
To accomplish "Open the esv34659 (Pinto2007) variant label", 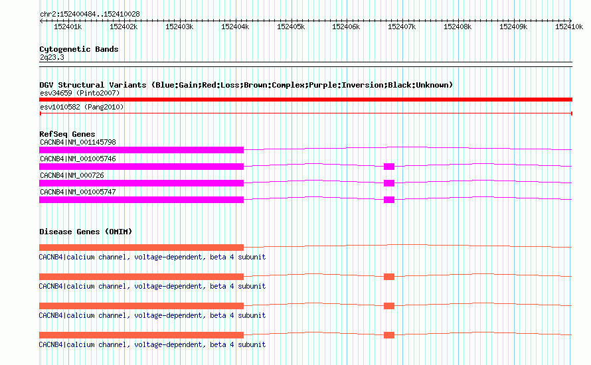I will (80, 93).
